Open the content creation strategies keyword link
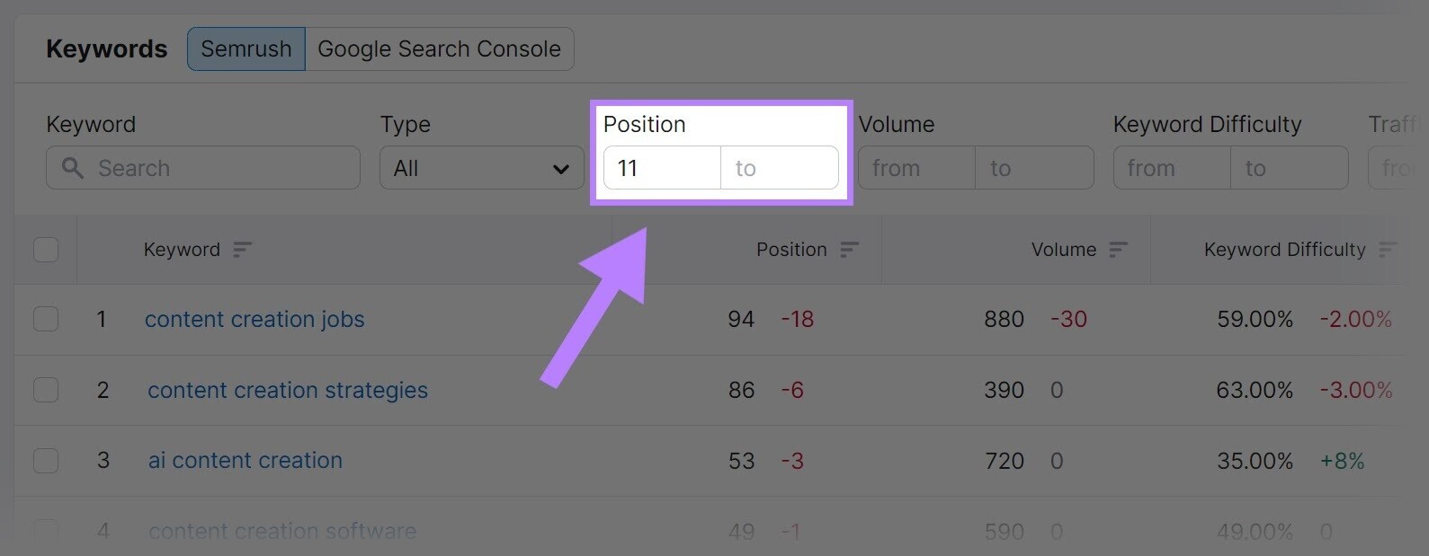 coord(288,390)
